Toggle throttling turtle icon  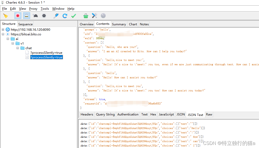point(35,16)
